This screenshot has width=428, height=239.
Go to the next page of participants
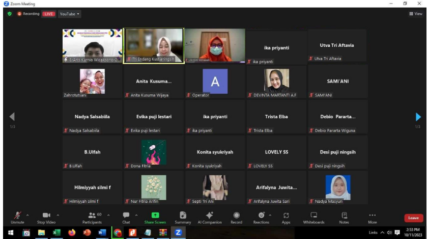(418, 117)
